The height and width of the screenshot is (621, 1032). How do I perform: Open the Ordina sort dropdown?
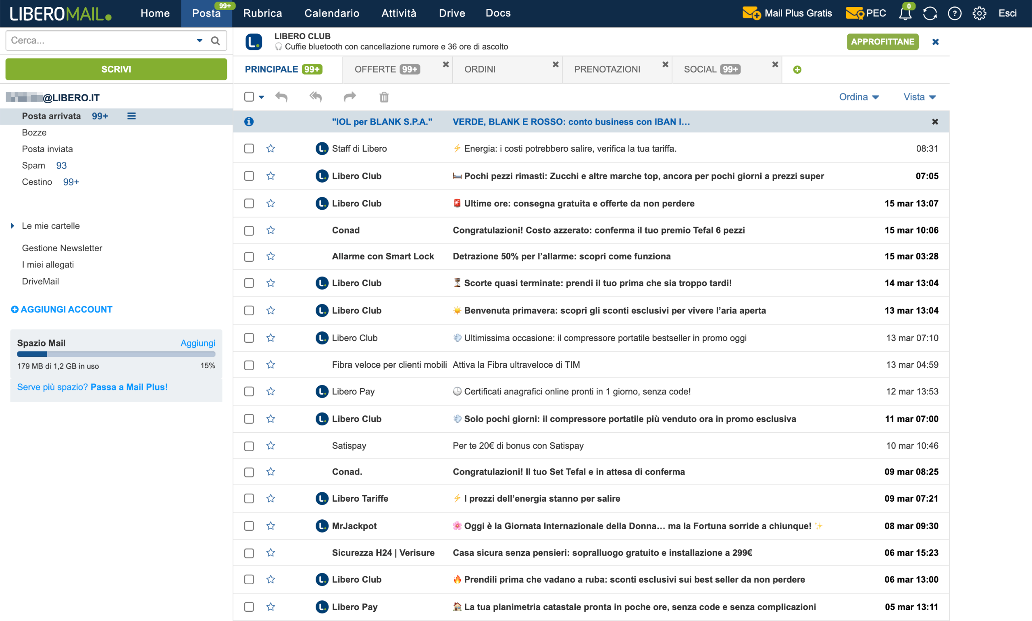[x=858, y=97]
